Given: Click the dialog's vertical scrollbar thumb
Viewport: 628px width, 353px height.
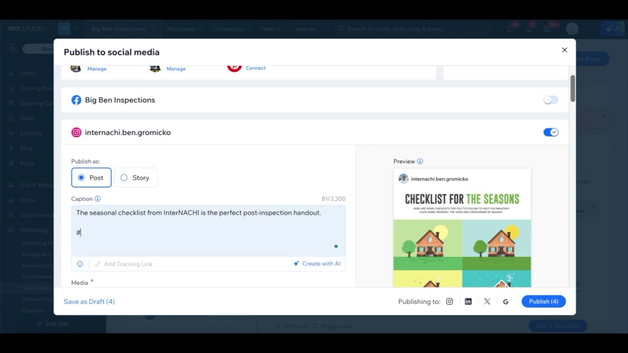Looking at the screenshot, I should (573, 89).
